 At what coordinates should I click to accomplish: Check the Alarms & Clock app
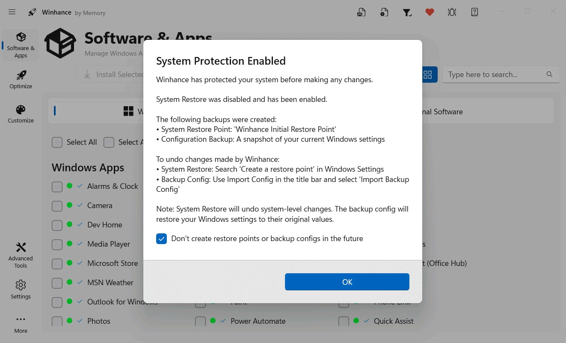click(57, 187)
